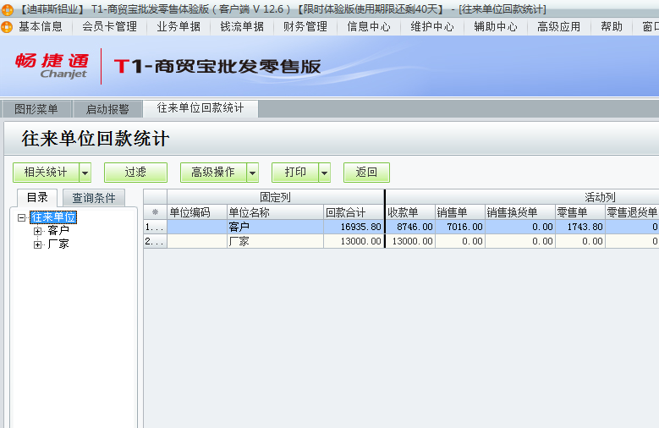Switch to the 图形菜单 tab
Image resolution: width=659 pixels, height=428 pixels.
coord(36,109)
